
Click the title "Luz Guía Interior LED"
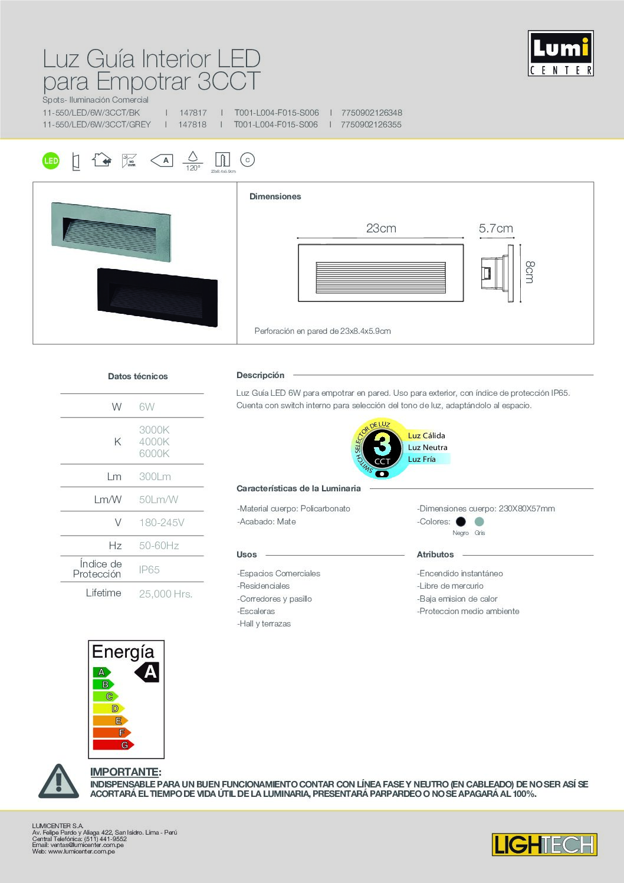[152, 59]
